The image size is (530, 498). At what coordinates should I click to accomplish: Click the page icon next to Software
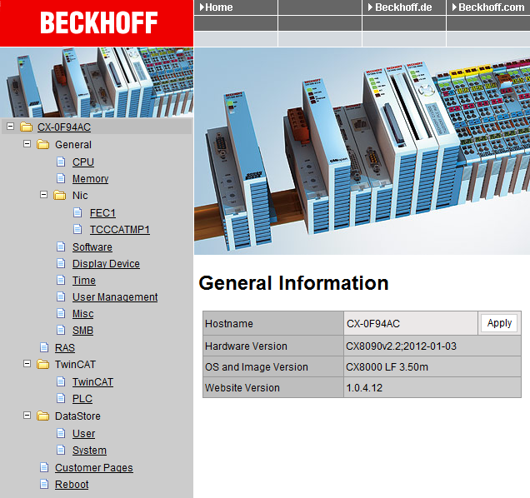(61, 247)
